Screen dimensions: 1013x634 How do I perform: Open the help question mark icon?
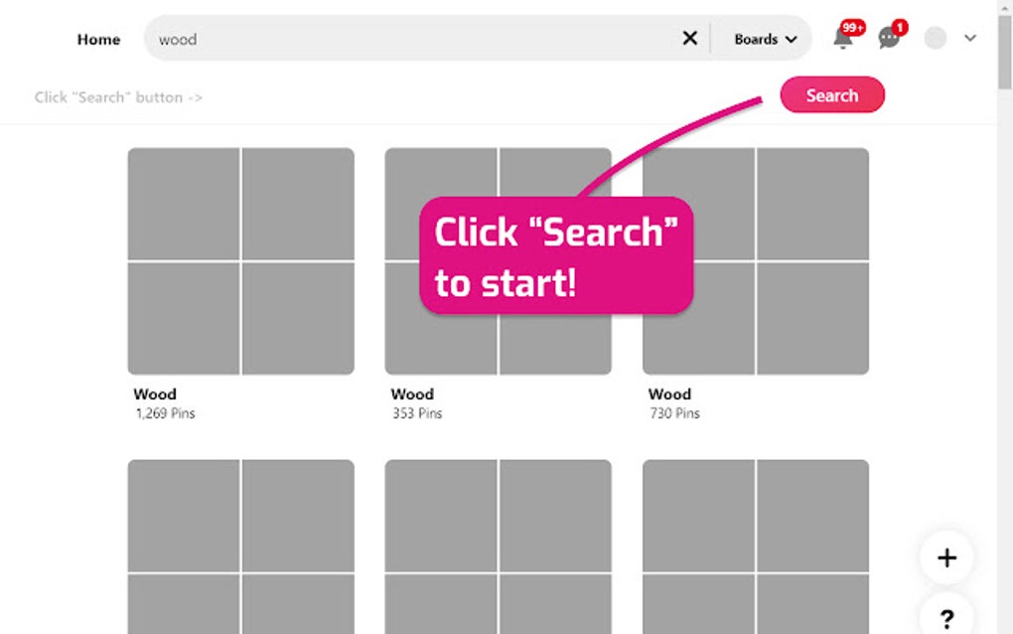click(x=945, y=614)
